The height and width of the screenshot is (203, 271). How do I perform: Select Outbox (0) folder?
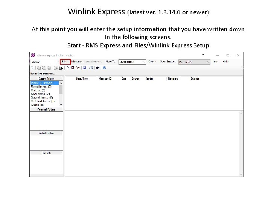pyautogui.click(x=38, y=90)
